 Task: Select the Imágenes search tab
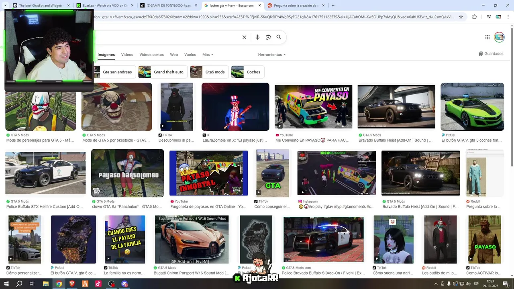click(x=106, y=55)
